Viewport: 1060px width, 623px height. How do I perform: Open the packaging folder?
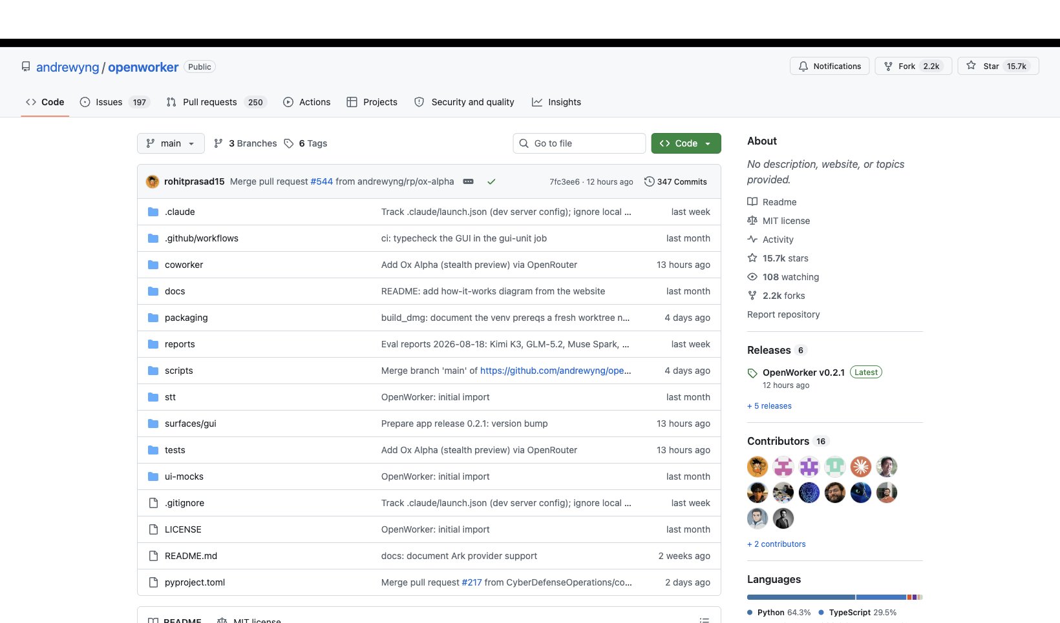pyautogui.click(x=186, y=318)
